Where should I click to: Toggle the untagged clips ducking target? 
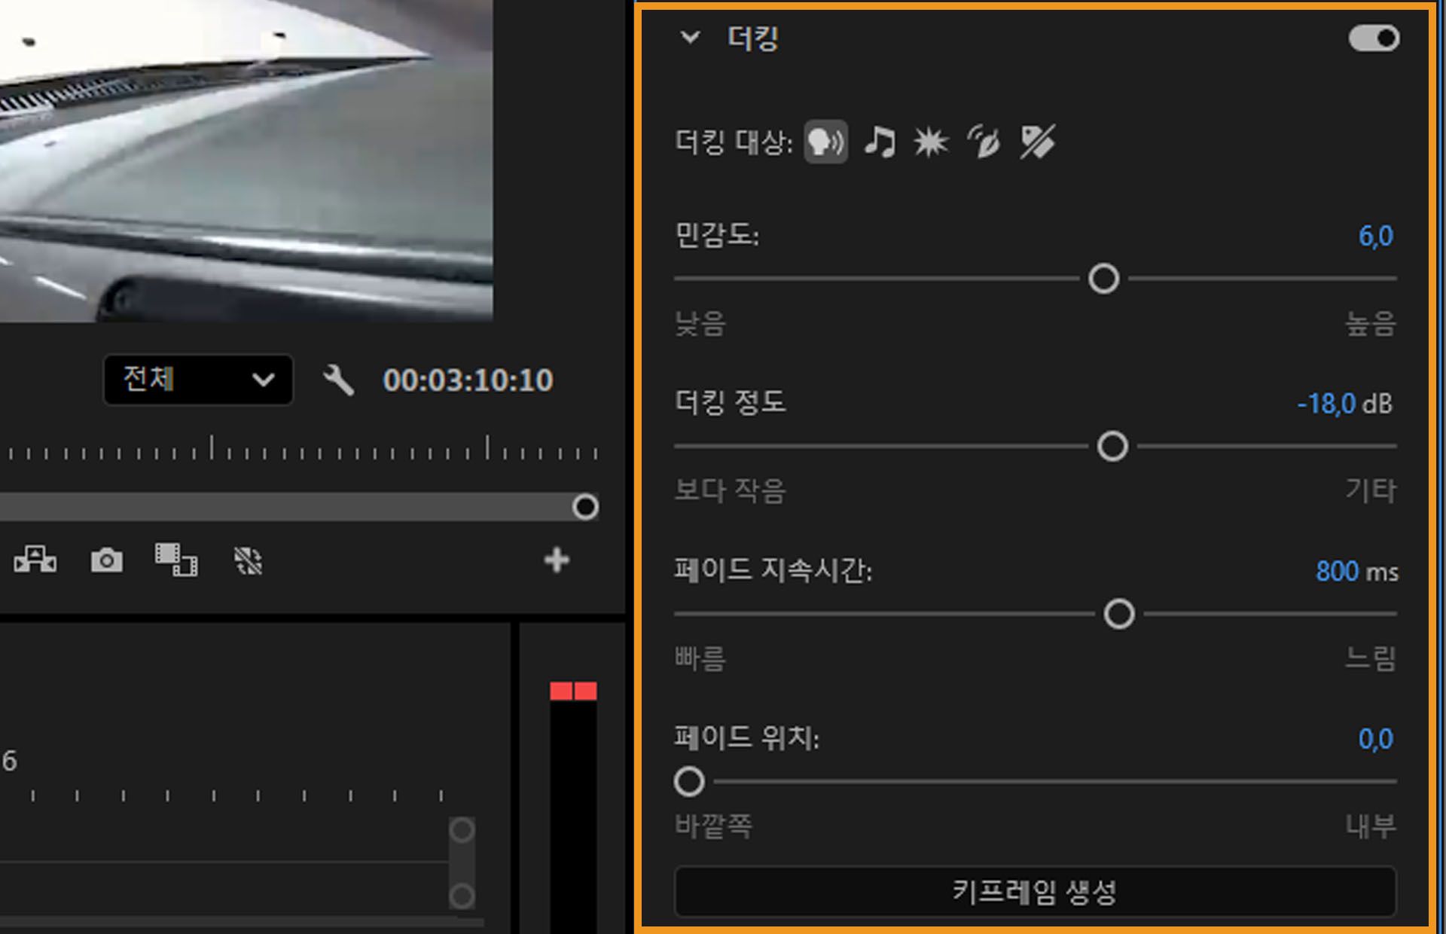point(1037,142)
